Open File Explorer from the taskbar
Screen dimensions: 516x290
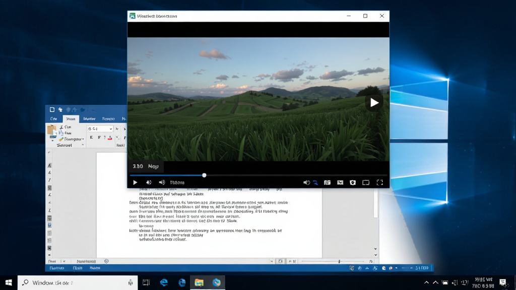coord(199,283)
